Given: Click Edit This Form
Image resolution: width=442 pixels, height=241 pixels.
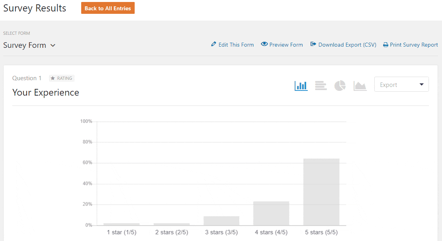Looking at the screenshot, I should point(236,44).
